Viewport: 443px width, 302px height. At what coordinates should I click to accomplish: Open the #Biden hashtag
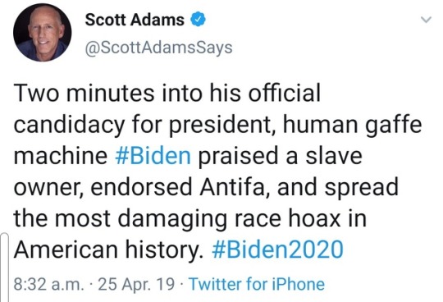(153, 156)
